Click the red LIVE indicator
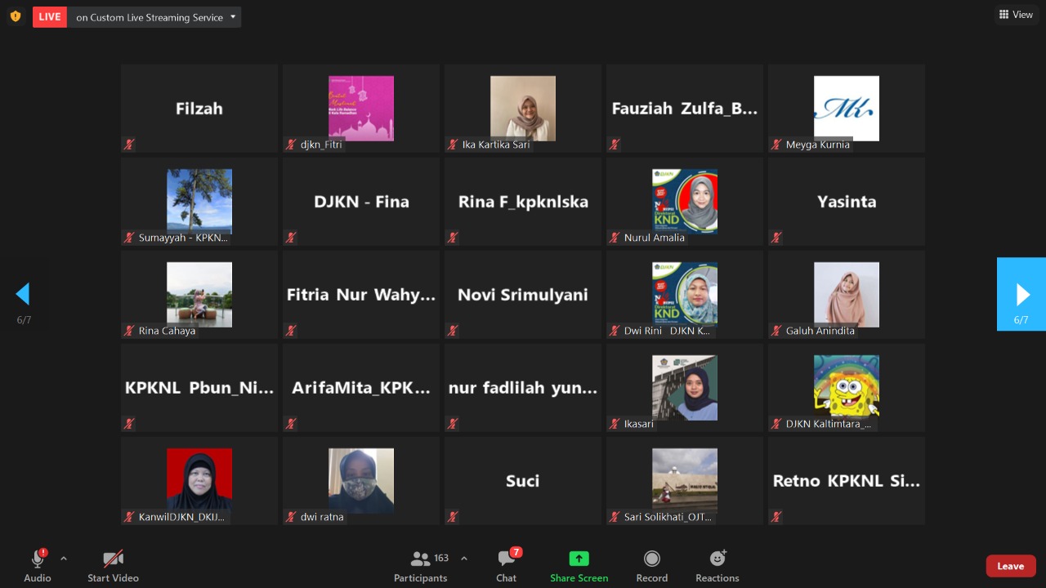1046x588 pixels. 50,17
